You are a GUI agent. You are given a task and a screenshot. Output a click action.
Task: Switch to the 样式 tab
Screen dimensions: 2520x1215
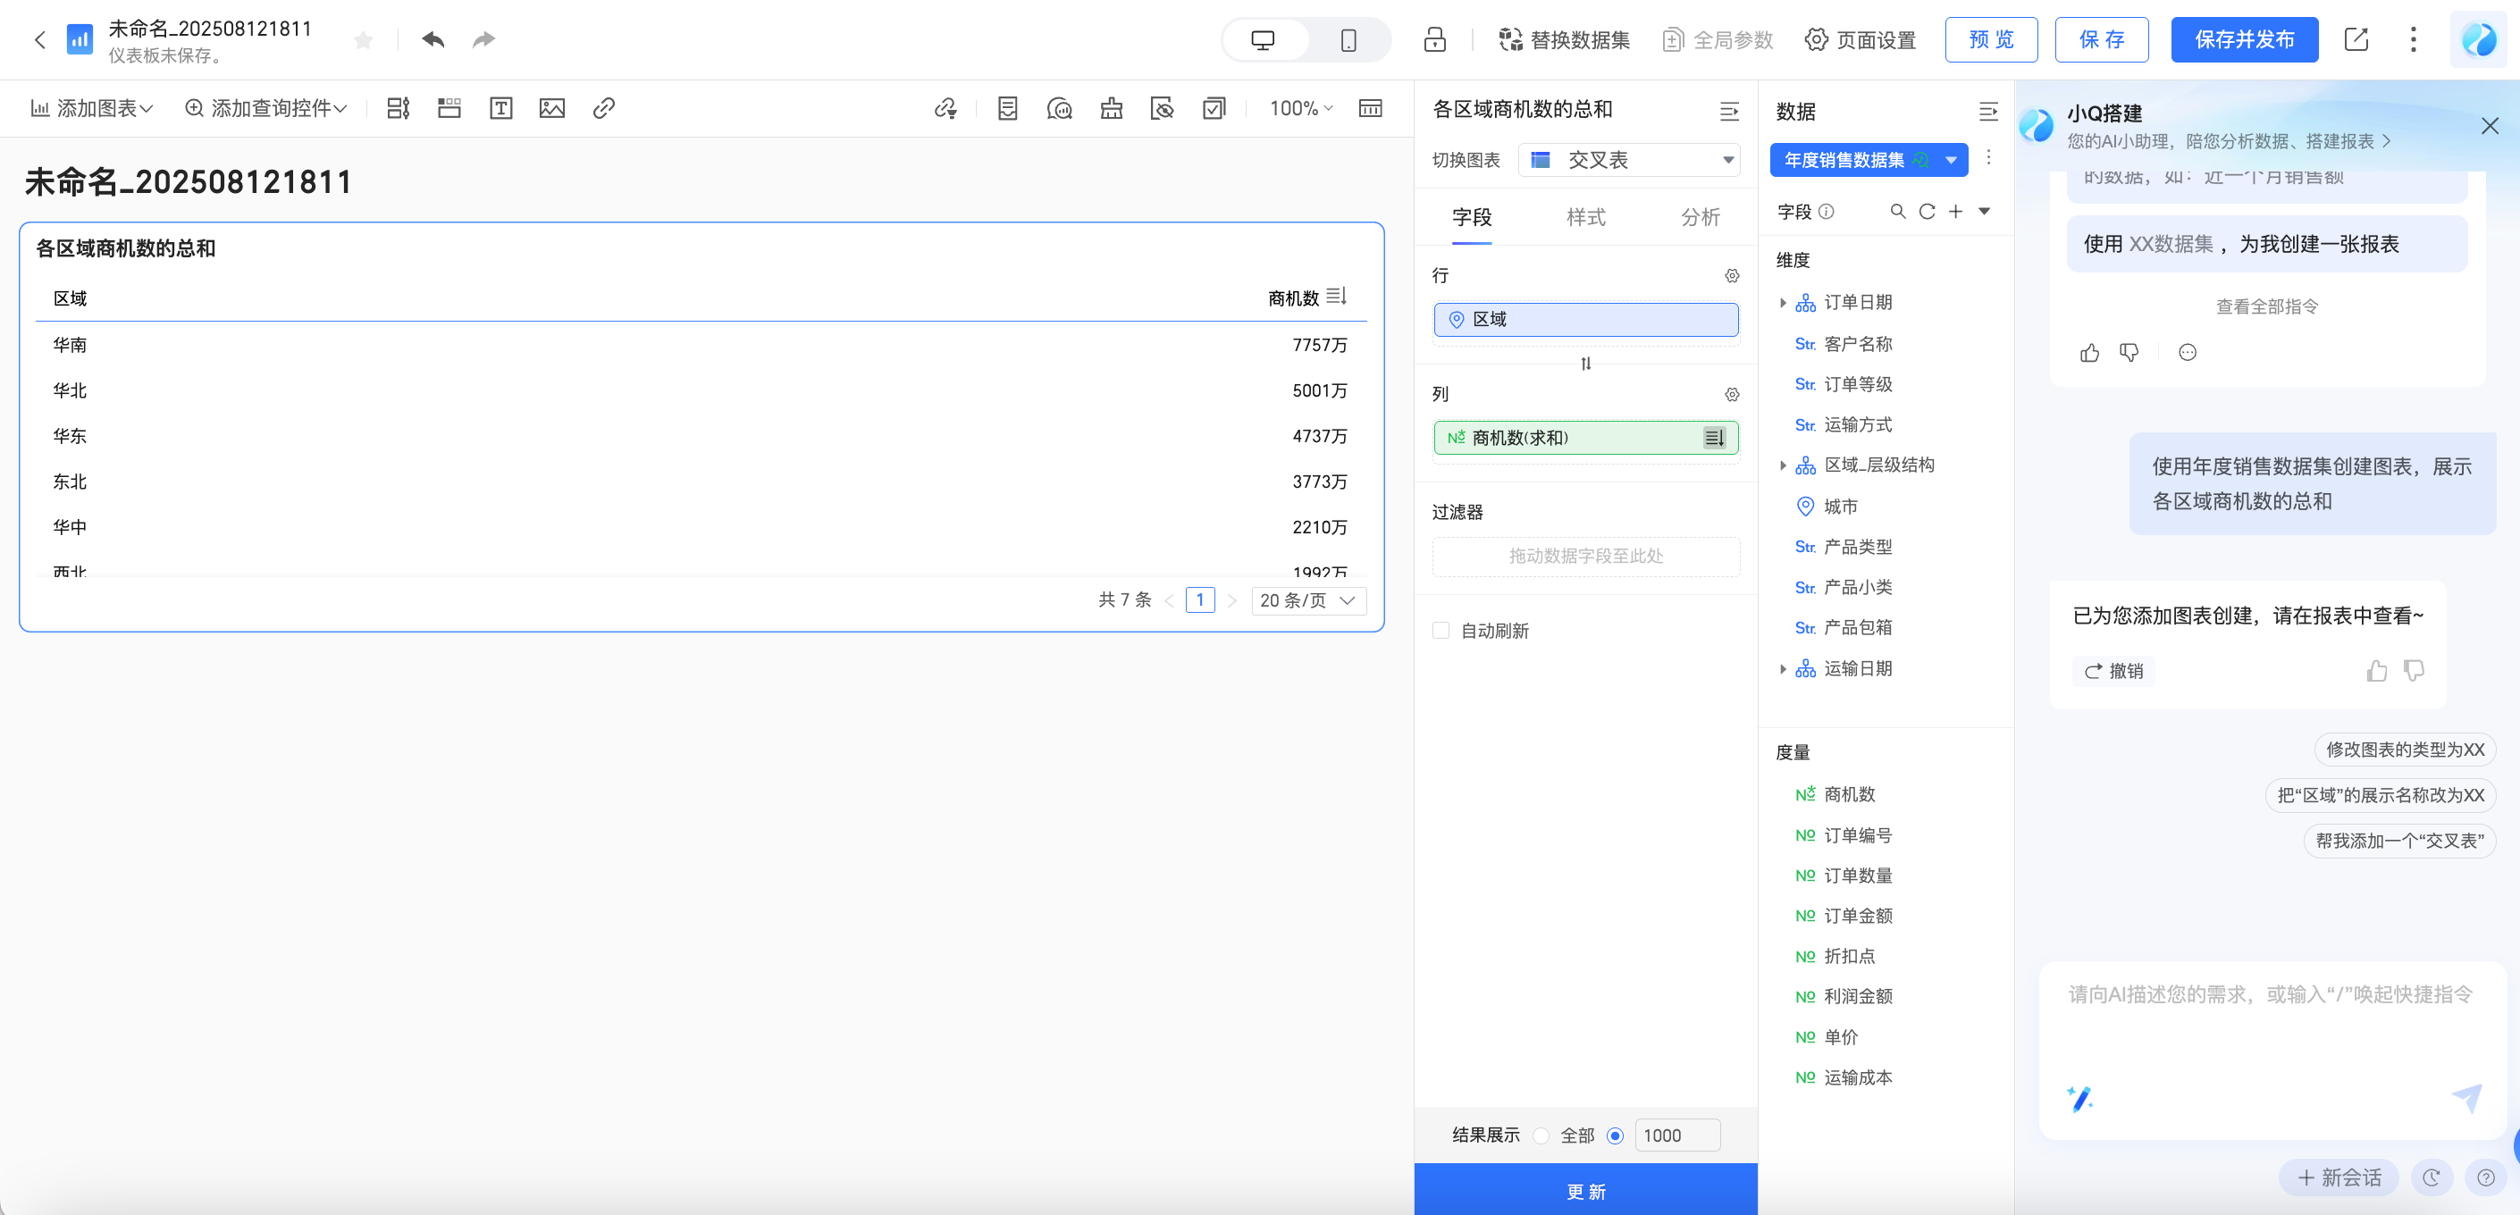pos(1586,217)
